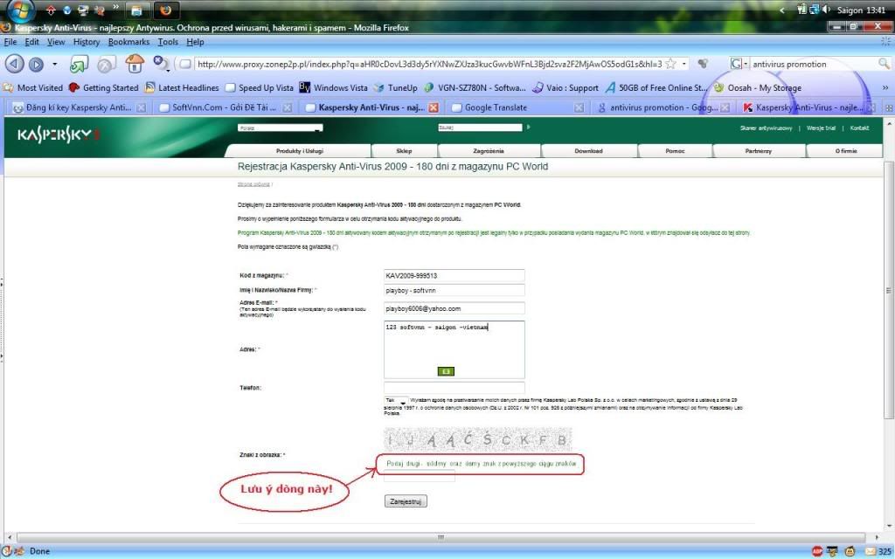895x559 pixels.
Task: Click the volume icon in system tray
Action: click(x=827, y=10)
